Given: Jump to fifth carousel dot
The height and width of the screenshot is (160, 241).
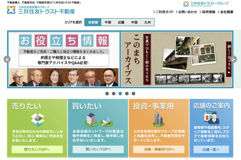Looking at the screenshot, I should click(x=133, y=93).
